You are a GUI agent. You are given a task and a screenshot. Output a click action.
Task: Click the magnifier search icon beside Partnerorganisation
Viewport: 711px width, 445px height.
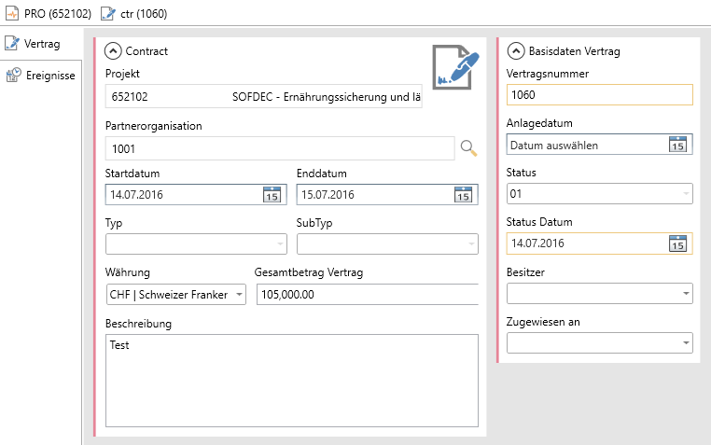coord(468,147)
